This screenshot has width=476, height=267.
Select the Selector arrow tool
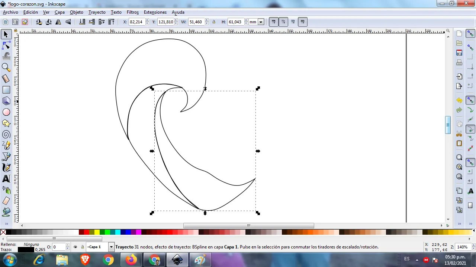pos(6,34)
